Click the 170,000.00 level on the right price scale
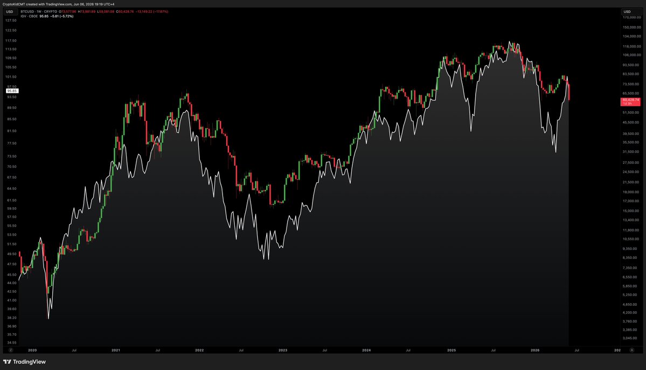646x370 pixels. (631, 17)
